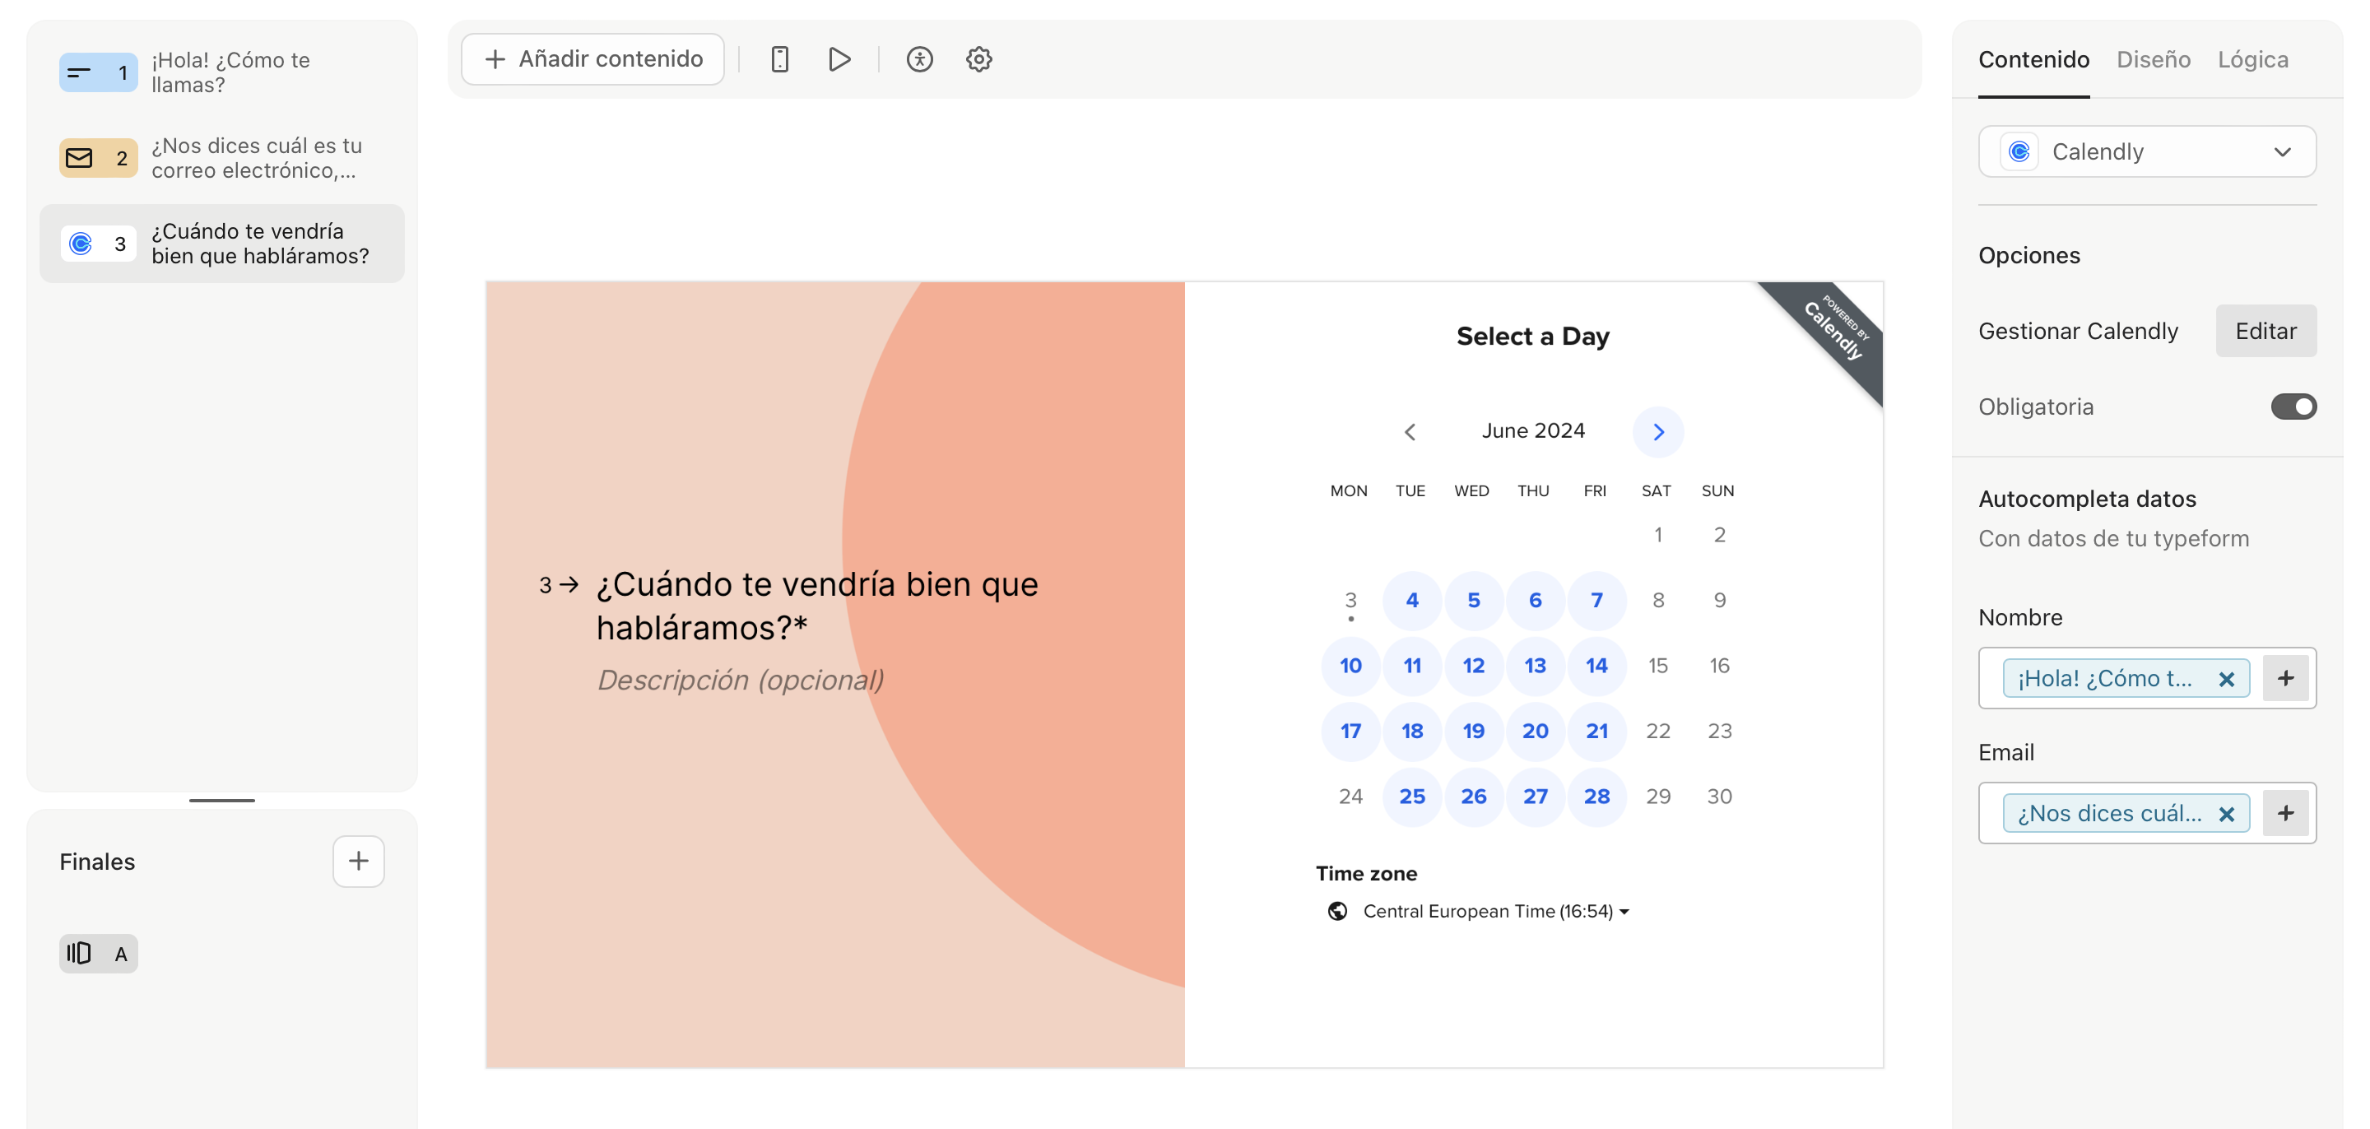Open question '¿Cuándo te vendría bien que habláramos?'
This screenshot has width=2370, height=1129.
pos(221,243)
